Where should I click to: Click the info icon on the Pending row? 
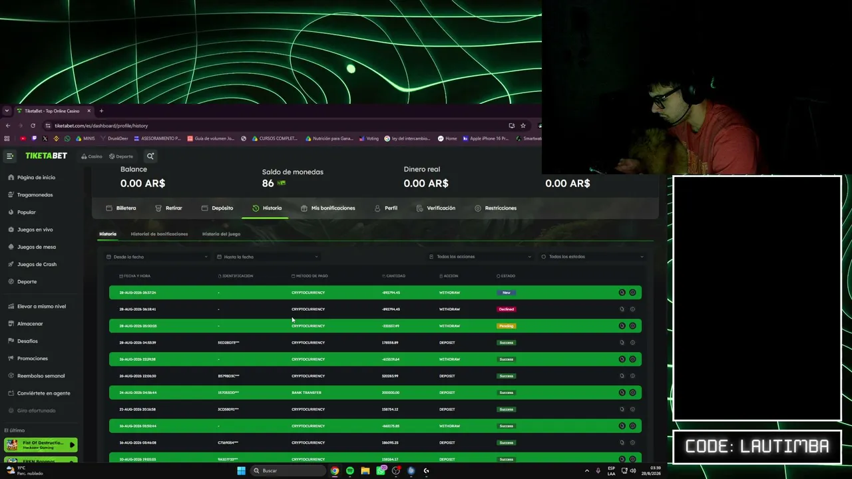(x=632, y=326)
